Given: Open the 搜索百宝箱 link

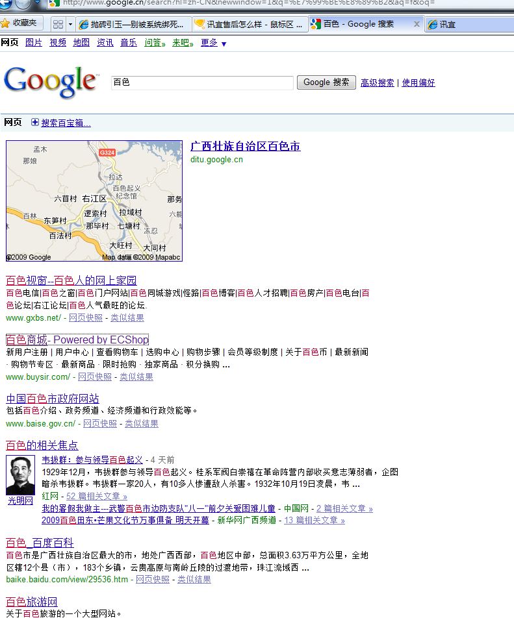Looking at the screenshot, I should (x=66, y=123).
